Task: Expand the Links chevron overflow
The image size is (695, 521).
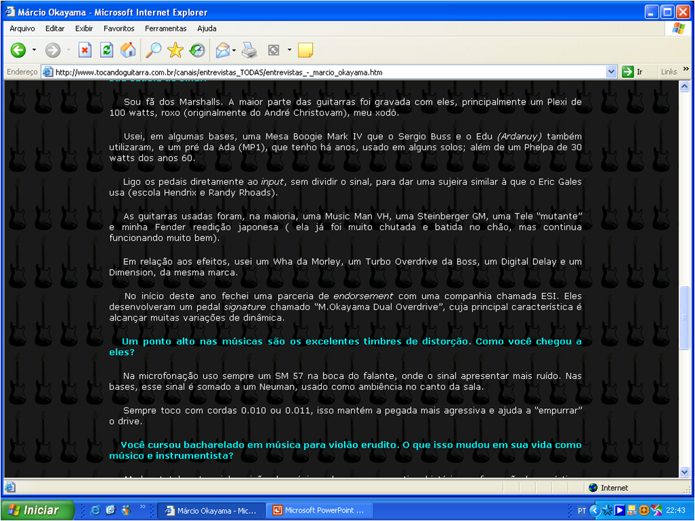Action: (685, 69)
